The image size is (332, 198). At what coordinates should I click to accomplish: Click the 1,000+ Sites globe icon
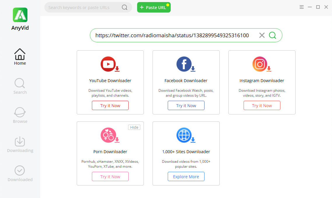(x=186, y=135)
